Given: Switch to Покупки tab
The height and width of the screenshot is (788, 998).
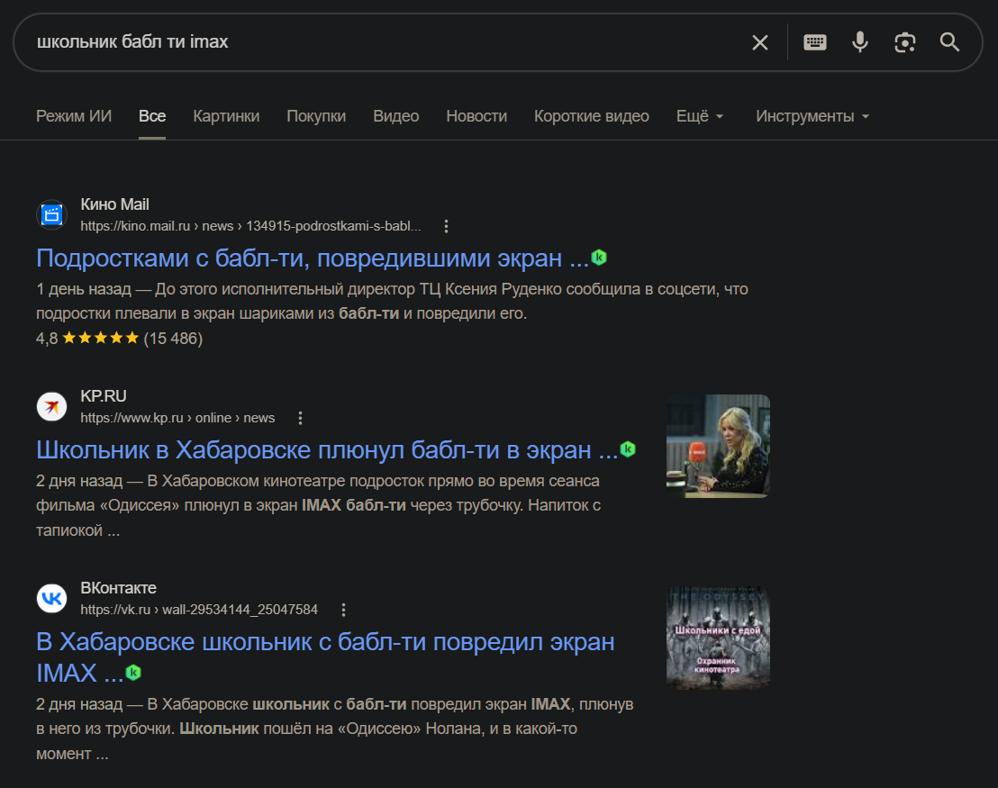Looking at the screenshot, I should (316, 116).
